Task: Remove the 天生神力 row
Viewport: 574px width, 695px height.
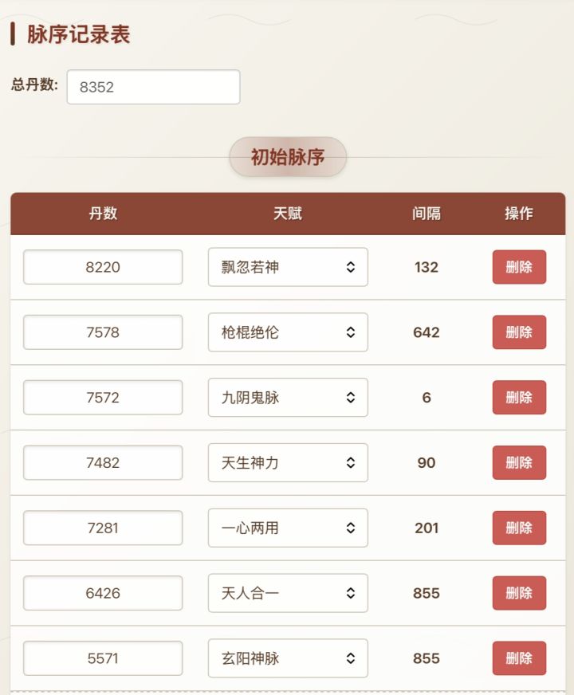Action: click(x=519, y=463)
